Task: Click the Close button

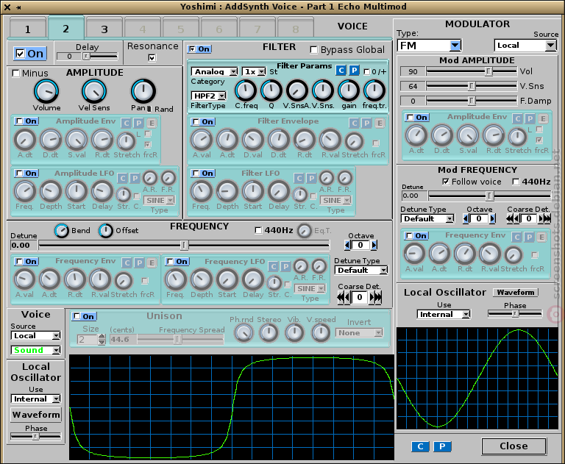Action: coord(514,446)
